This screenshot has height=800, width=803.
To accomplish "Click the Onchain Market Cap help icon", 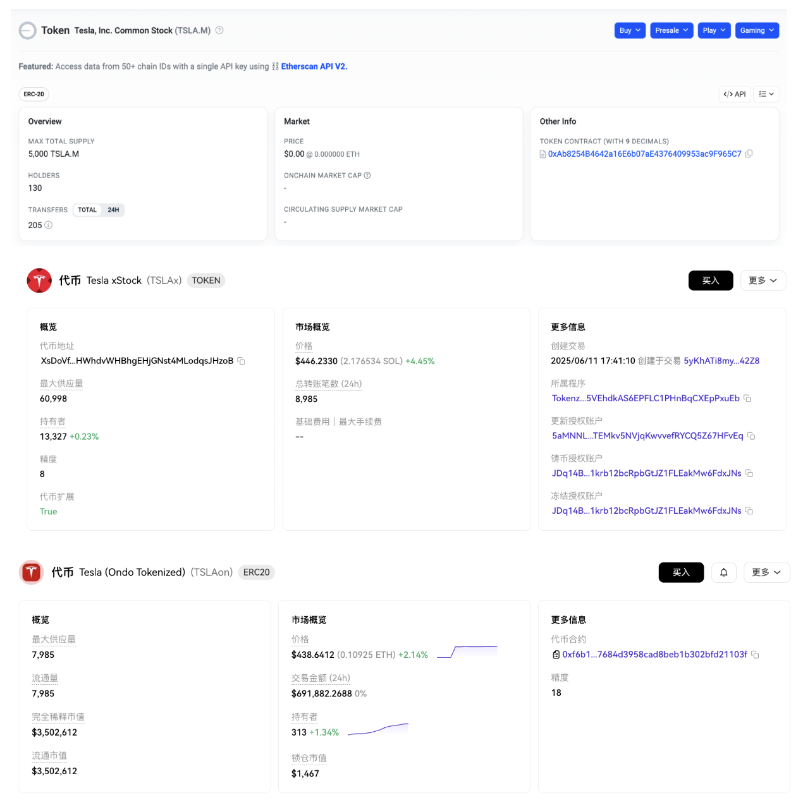I will point(367,176).
